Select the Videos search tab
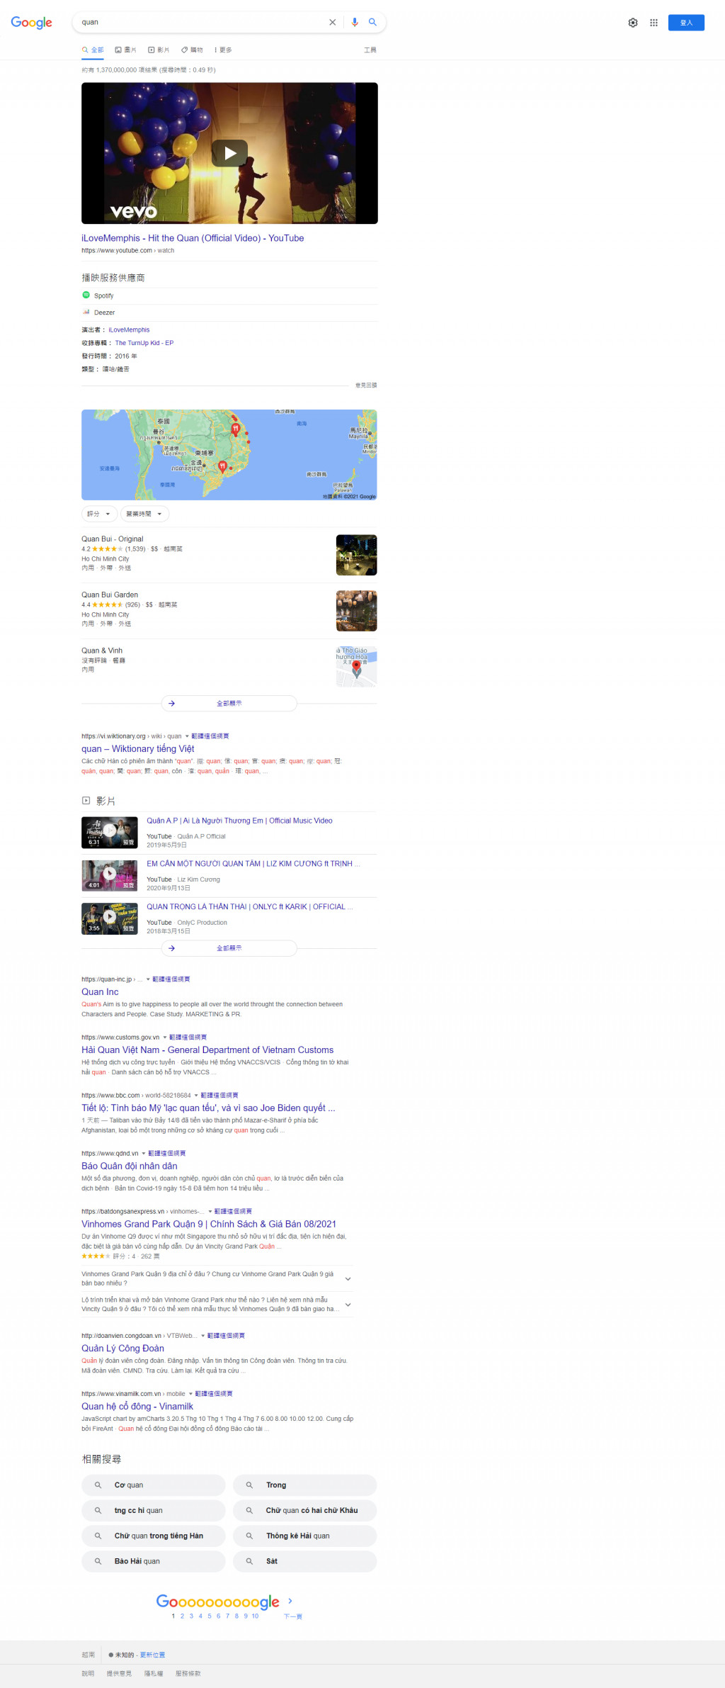725x1688 pixels. tap(159, 50)
